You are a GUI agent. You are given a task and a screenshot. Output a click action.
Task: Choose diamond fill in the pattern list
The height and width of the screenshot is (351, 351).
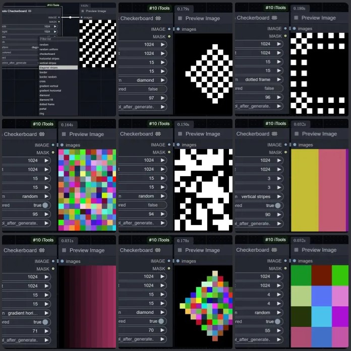pyautogui.click(x=58, y=100)
